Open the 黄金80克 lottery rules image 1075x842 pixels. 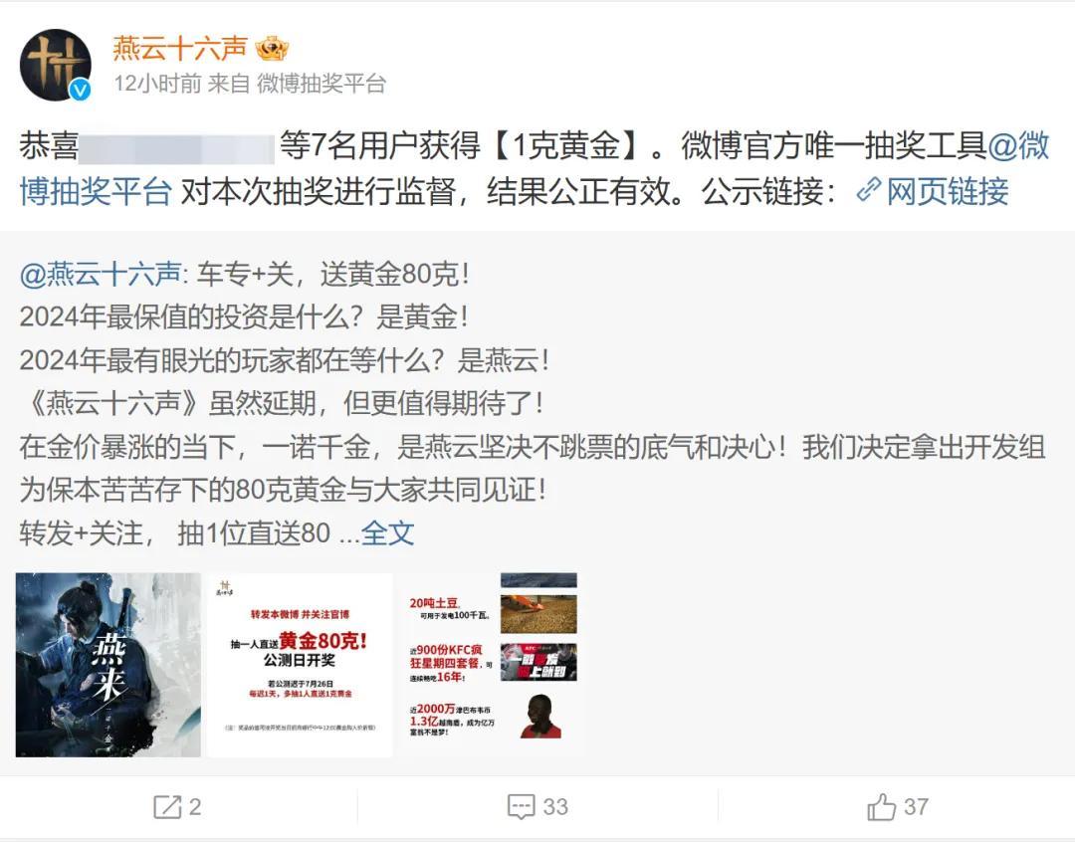(x=301, y=665)
